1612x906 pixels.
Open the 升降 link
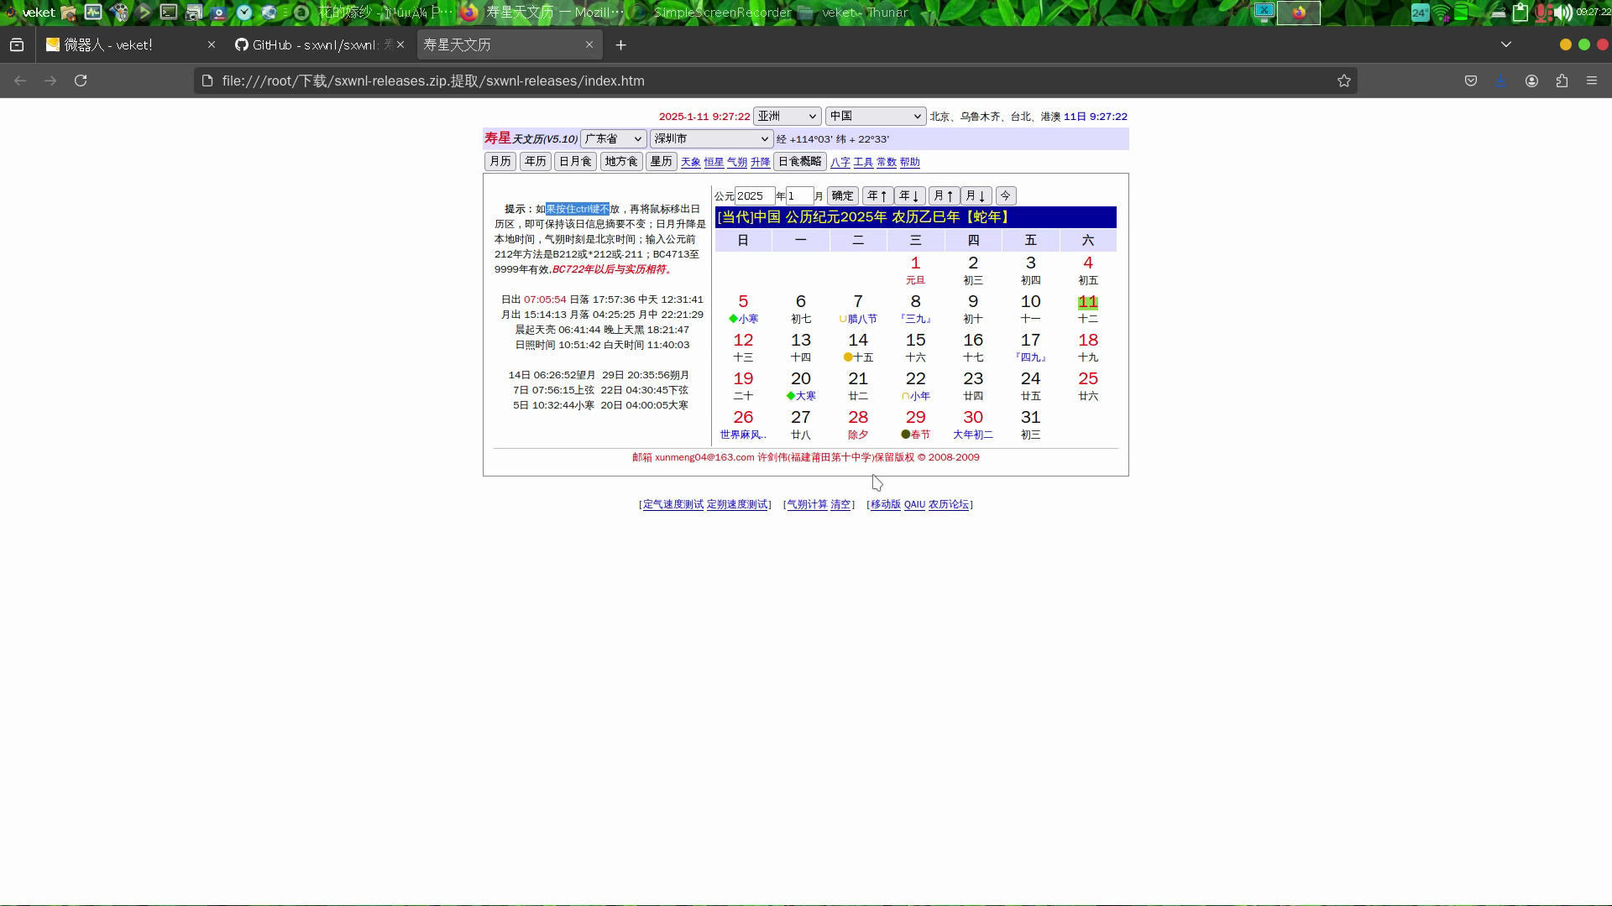(761, 162)
